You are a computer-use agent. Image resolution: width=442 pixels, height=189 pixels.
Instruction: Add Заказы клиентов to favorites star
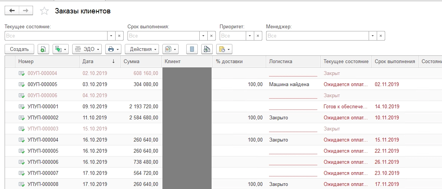pyautogui.click(x=45, y=11)
